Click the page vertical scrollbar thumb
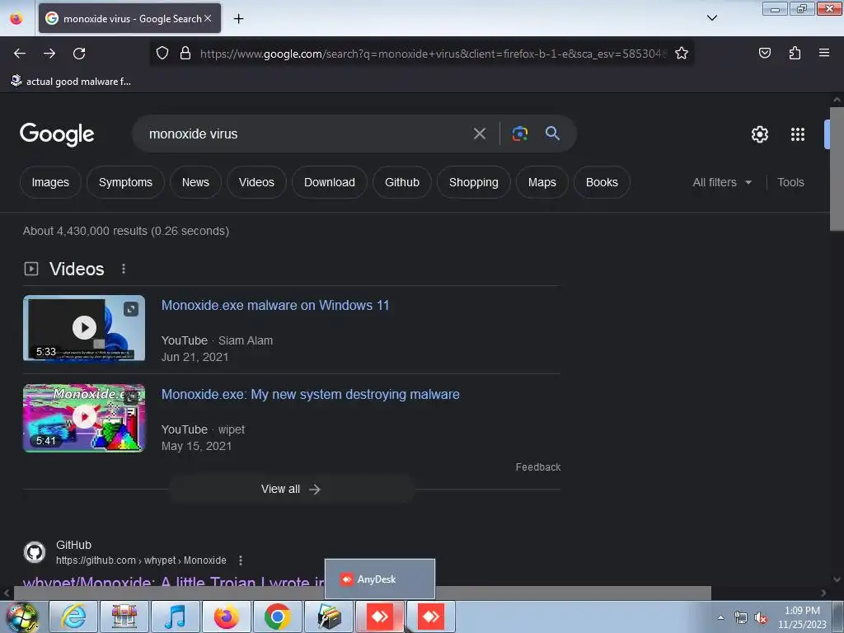 click(x=837, y=168)
